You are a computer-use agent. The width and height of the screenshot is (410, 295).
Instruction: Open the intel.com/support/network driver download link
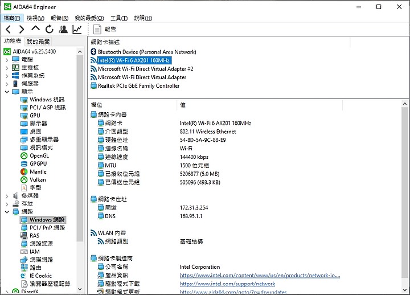[227, 284]
